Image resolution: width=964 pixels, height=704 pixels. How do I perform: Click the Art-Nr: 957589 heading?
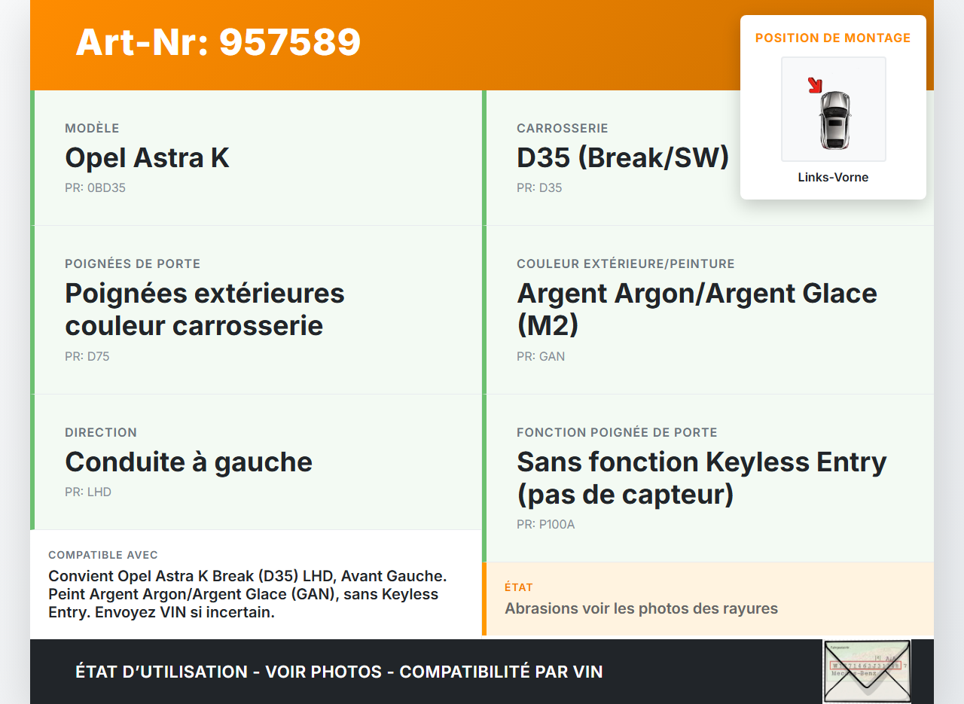pyautogui.click(x=218, y=42)
